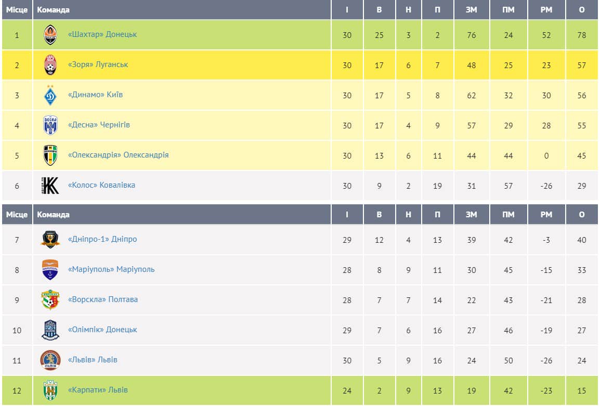Open «Маріуполь» Маріуполь team link

click(111, 269)
